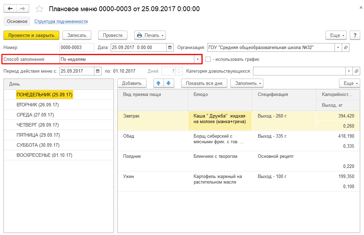This screenshot has height=235, width=364.
Task: Click into the Номер field
Action: (x=77, y=48)
